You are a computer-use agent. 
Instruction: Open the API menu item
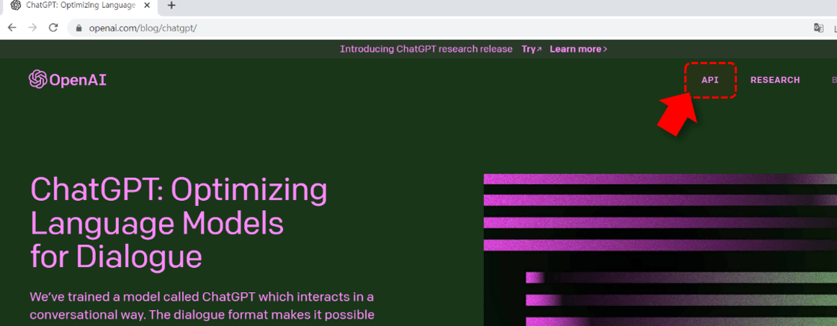pos(710,80)
